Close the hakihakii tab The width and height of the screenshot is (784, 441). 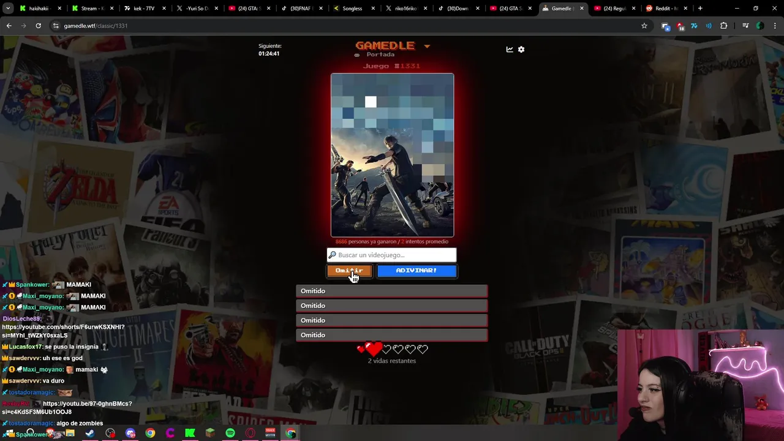[59, 9]
